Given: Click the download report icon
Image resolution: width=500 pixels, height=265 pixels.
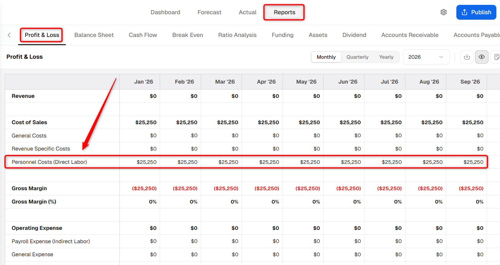Looking at the screenshot, I should pos(467,57).
